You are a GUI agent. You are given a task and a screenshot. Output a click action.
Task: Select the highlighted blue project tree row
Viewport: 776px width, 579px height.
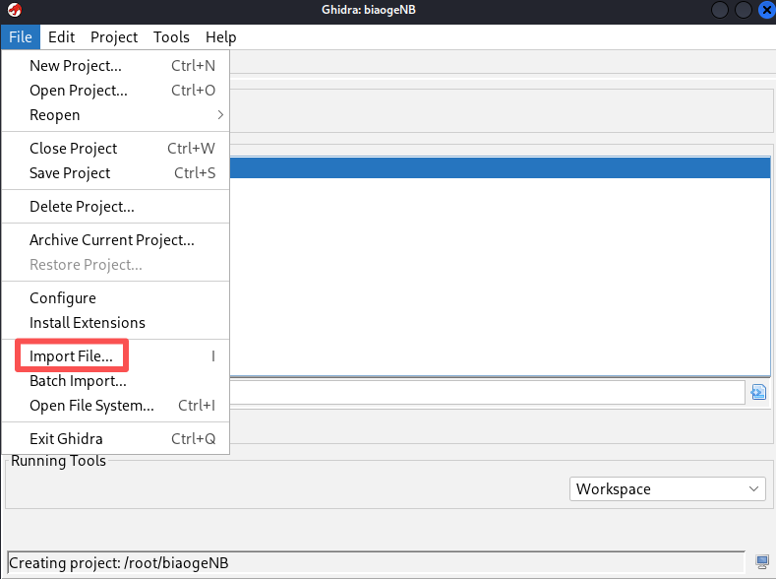pyautogui.click(x=500, y=167)
